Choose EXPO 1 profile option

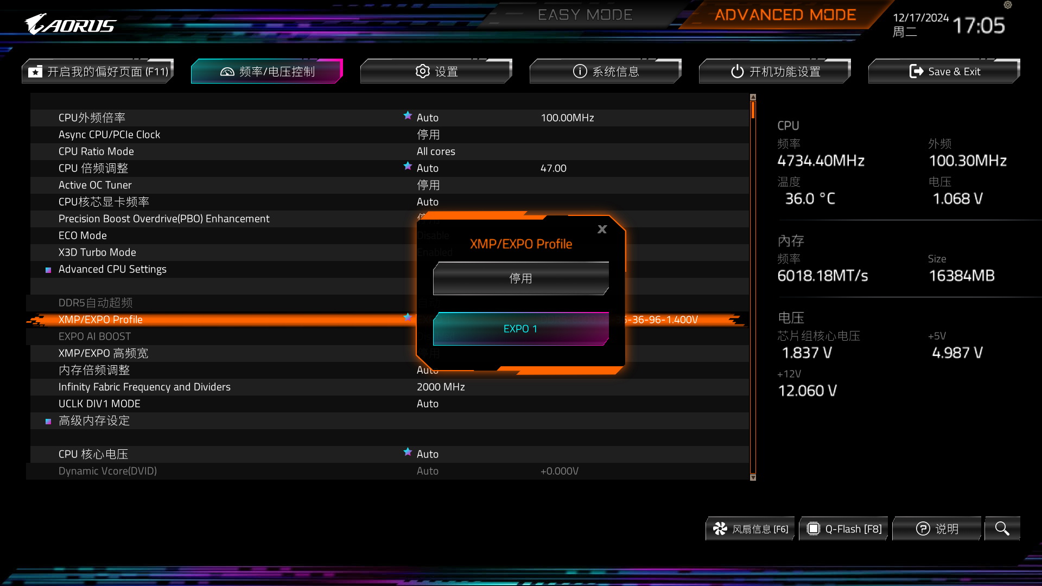click(521, 329)
